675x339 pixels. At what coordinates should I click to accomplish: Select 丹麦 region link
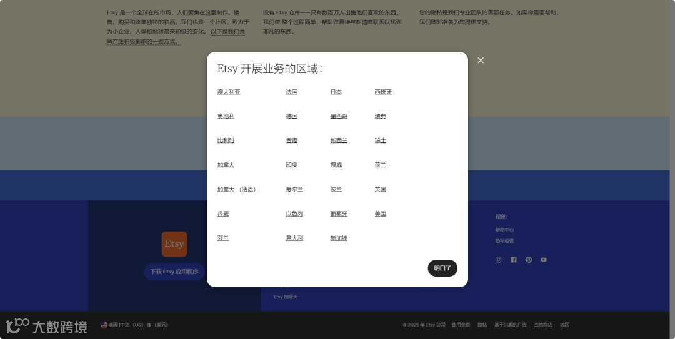click(223, 214)
